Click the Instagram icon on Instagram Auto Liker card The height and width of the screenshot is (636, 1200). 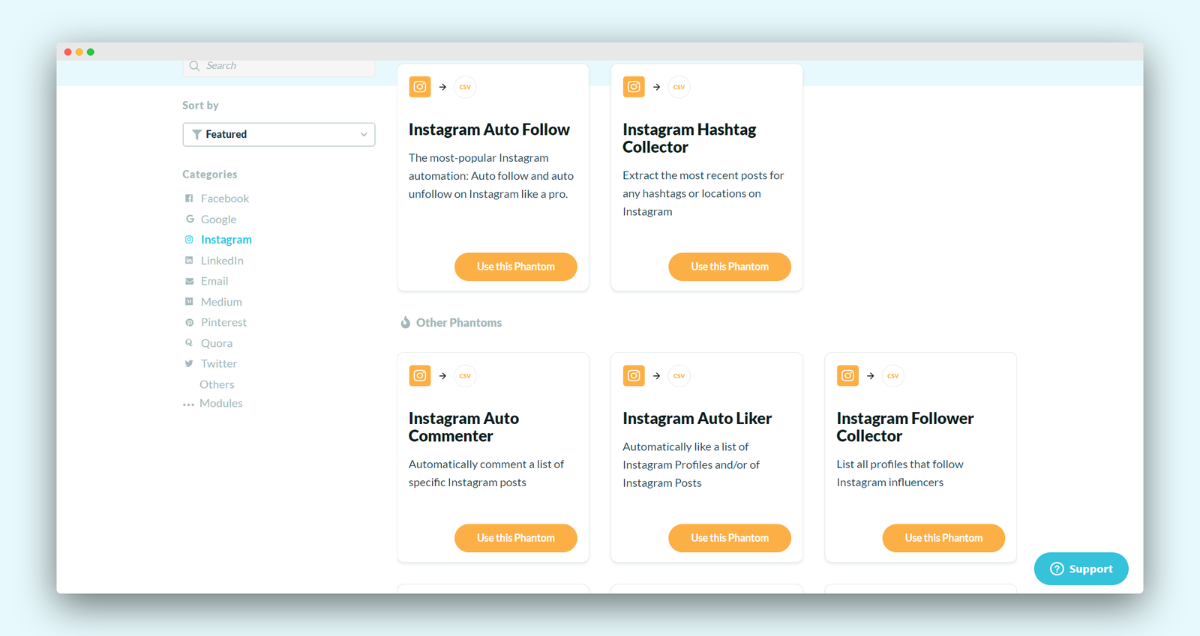634,375
